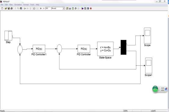This screenshot has width=169, height=112.
Task: Select the Step source block
Action: click(x=8, y=36)
